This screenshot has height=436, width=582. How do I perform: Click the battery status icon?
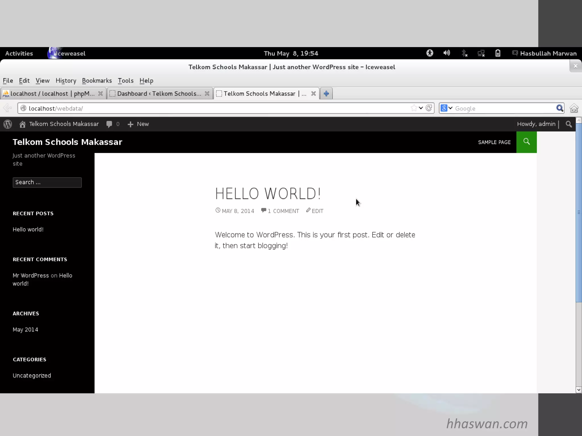point(498,53)
